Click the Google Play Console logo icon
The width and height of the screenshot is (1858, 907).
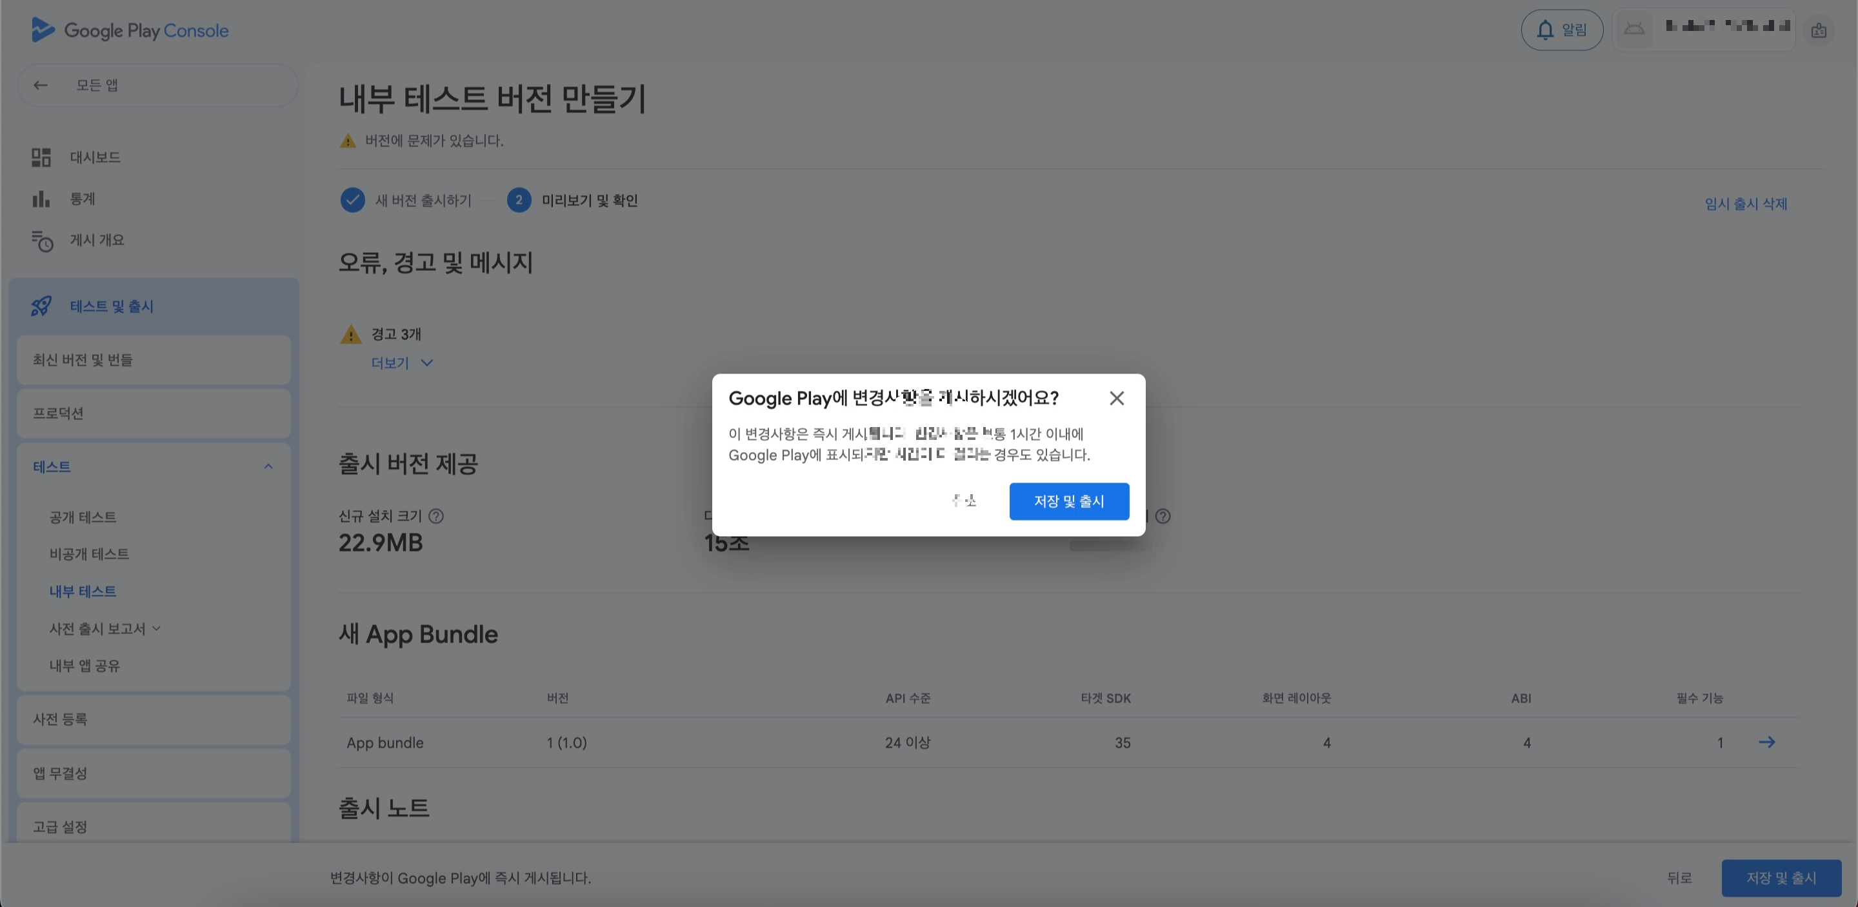(x=43, y=30)
